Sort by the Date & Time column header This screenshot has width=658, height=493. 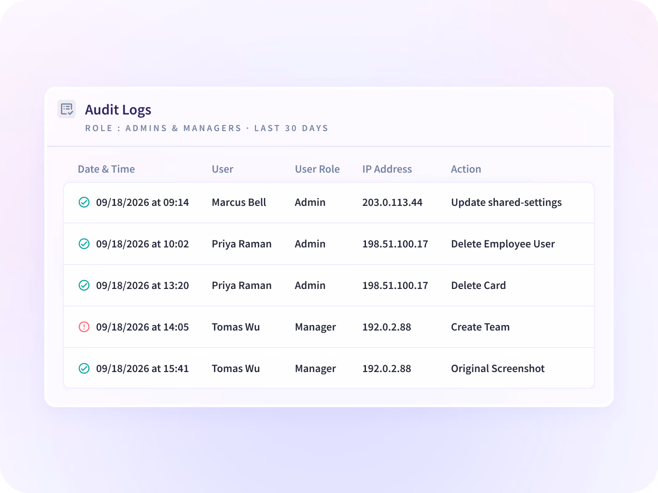tap(106, 169)
